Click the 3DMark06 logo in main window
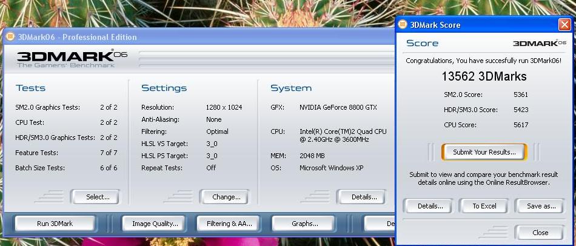This screenshot has width=576, height=246. pyautogui.click(x=72, y=59)
